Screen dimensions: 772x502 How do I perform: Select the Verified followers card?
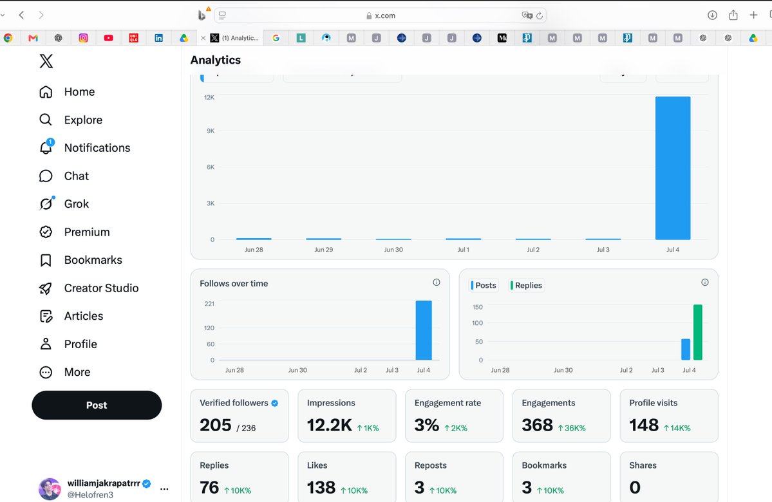point(240,416)
